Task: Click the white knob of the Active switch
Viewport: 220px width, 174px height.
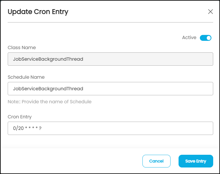Action: click(208, 38)
